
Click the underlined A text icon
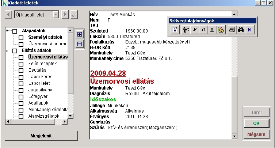pos(212,30)
